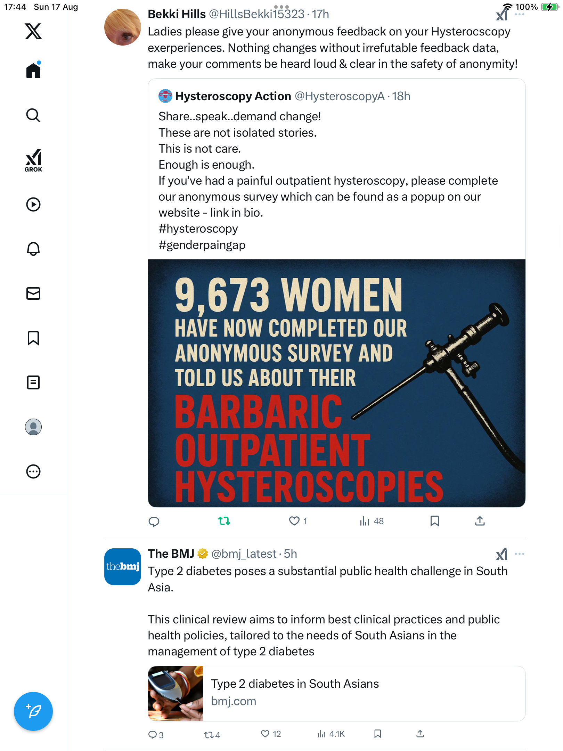The height and width of the screenshot is (751, 563).
Task: Bookmark Bekki Hills' post
Action: point(434,521)
